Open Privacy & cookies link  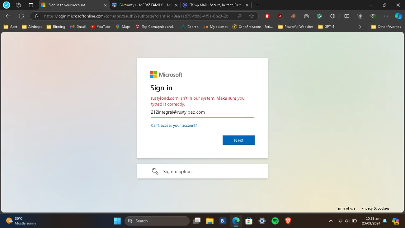(375, 208)
